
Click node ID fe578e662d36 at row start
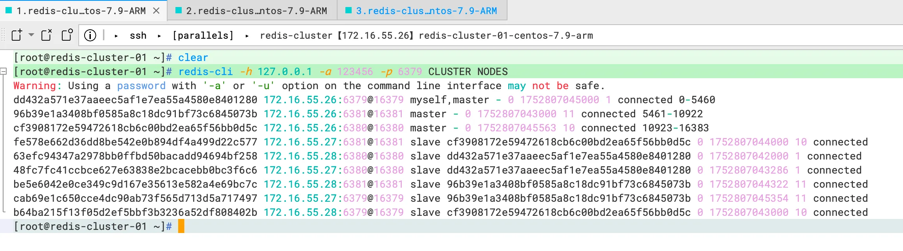(135, 142)
